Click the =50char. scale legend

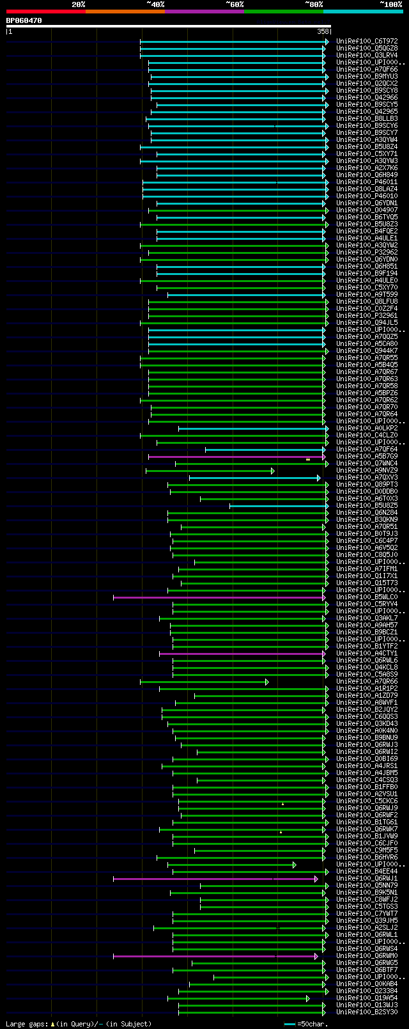306,1023
